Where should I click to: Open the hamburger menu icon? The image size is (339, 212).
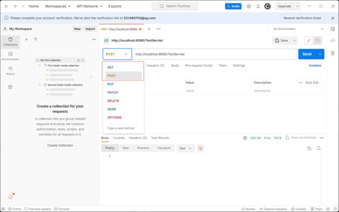(x=6, y=6)
